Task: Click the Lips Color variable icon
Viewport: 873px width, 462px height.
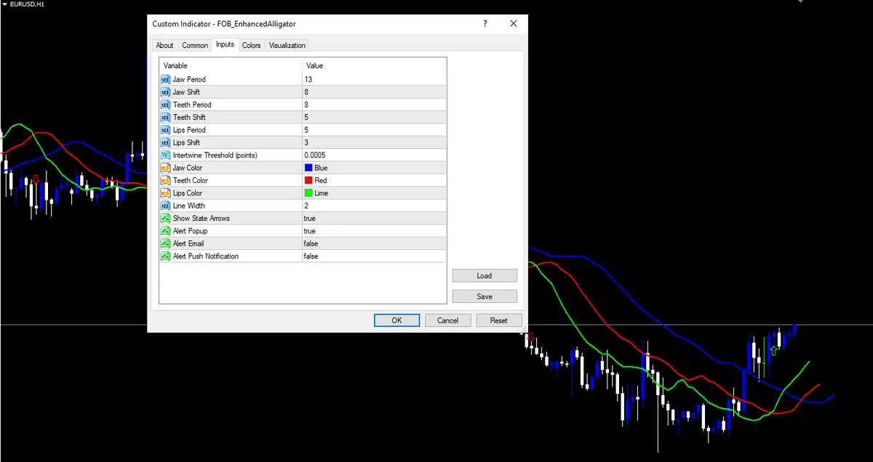Action: click(165, 193)
